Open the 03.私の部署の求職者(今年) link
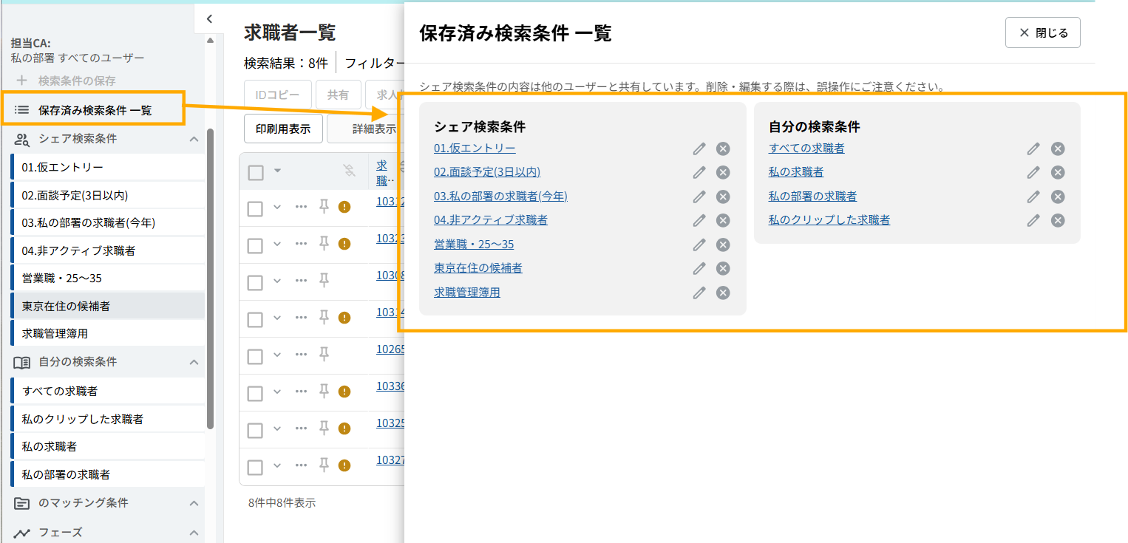This screenshot has width=1128, height=543. (x=500, y=196)
